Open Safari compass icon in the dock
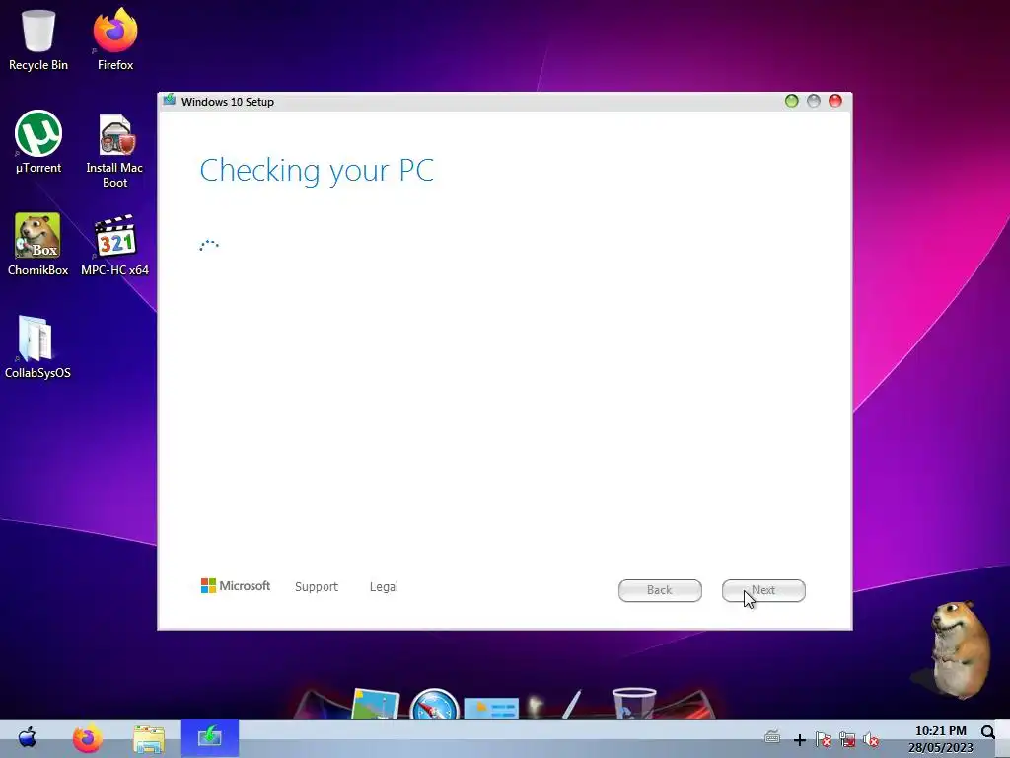Screen dimensions: 1010x758 click(434, 705)
